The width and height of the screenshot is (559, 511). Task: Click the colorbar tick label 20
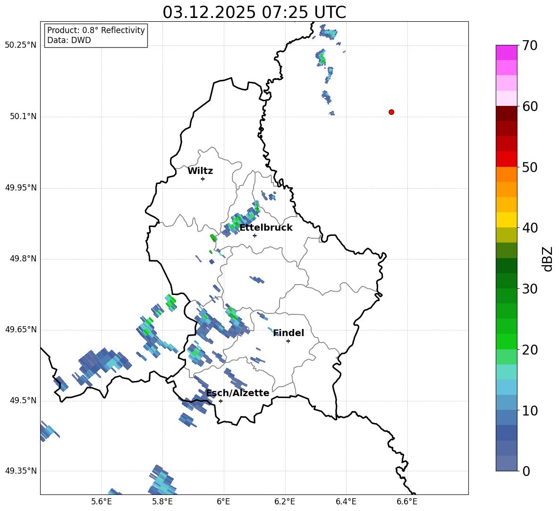tap(530, 350)
